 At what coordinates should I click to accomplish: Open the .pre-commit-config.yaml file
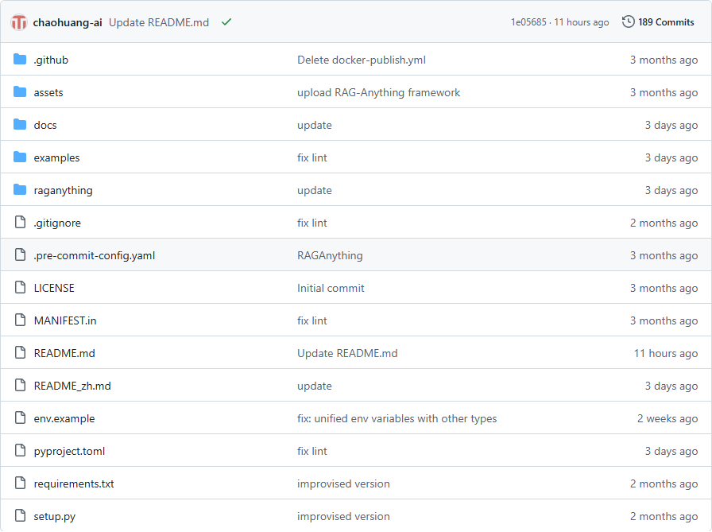[x=94, y=255]
